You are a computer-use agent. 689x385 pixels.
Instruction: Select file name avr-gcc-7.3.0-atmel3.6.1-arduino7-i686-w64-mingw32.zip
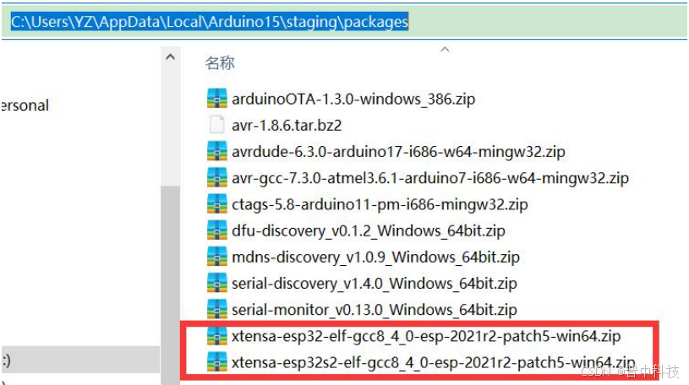[430, 178]
